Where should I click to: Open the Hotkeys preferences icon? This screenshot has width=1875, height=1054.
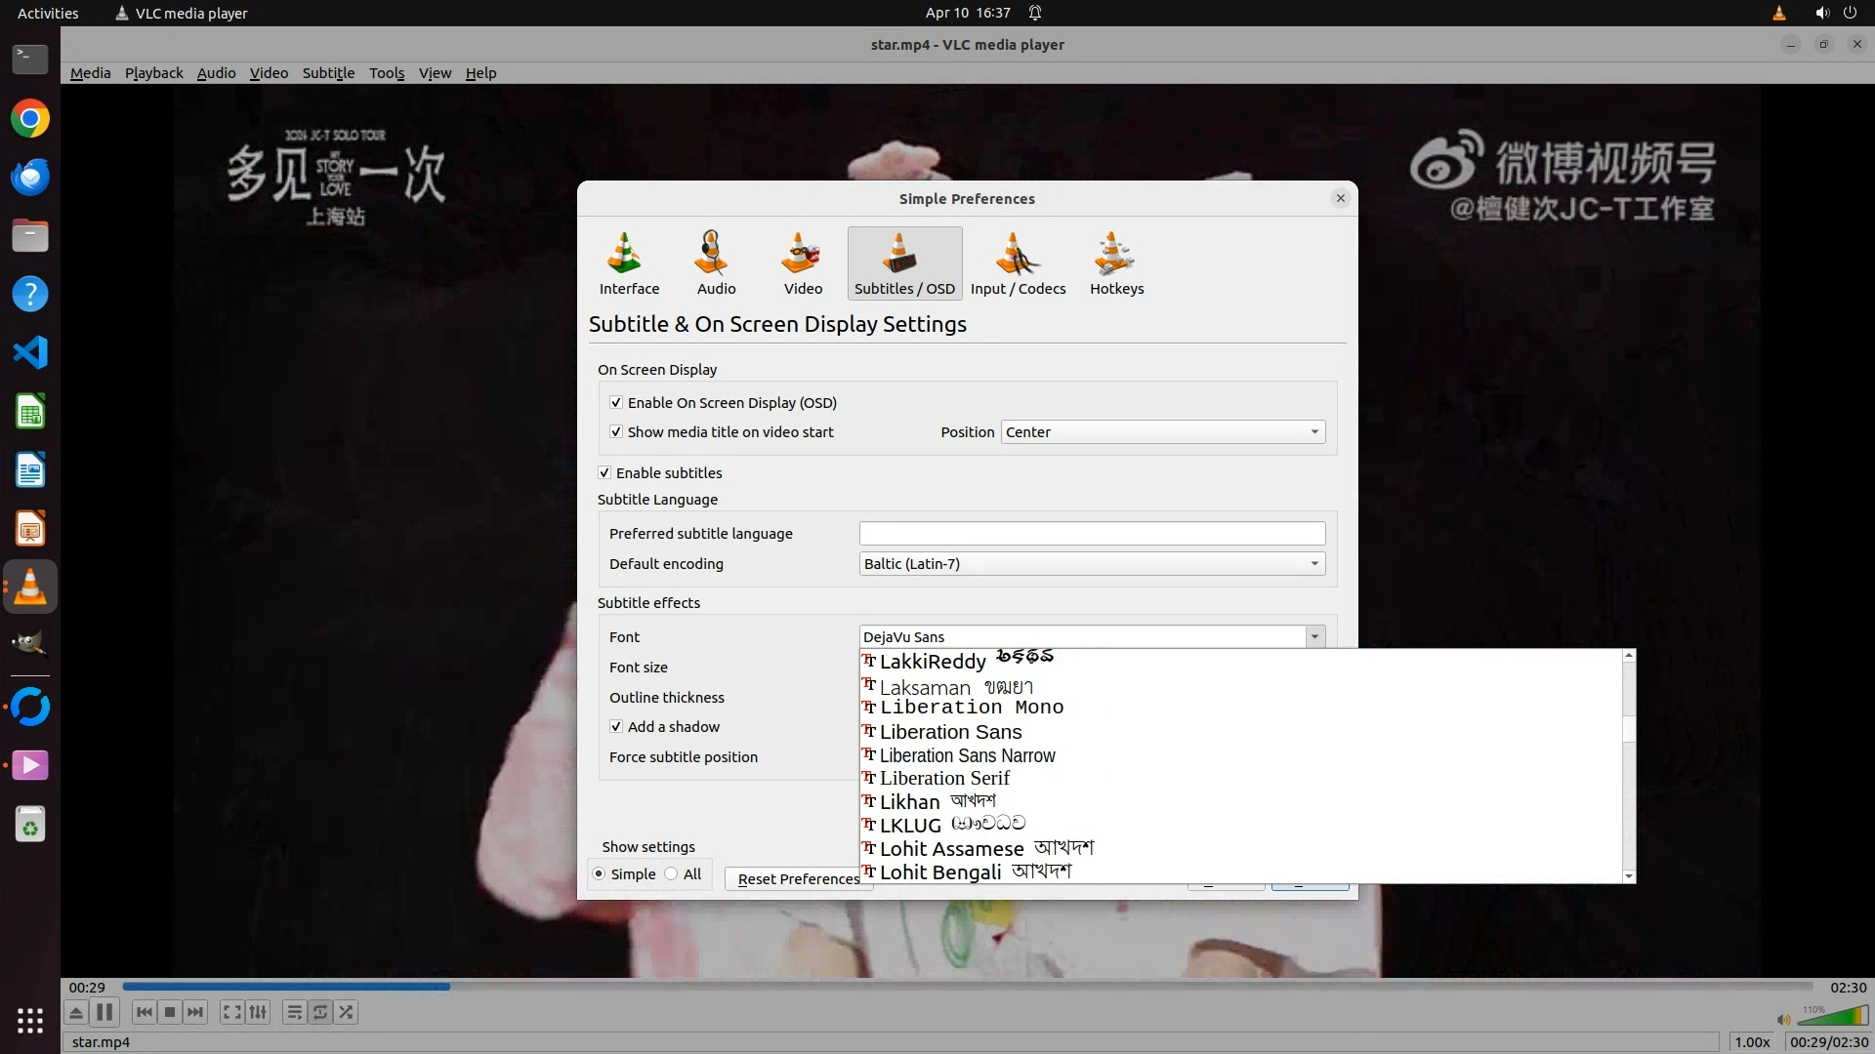pyautogui.click(x=1115, y=263)
